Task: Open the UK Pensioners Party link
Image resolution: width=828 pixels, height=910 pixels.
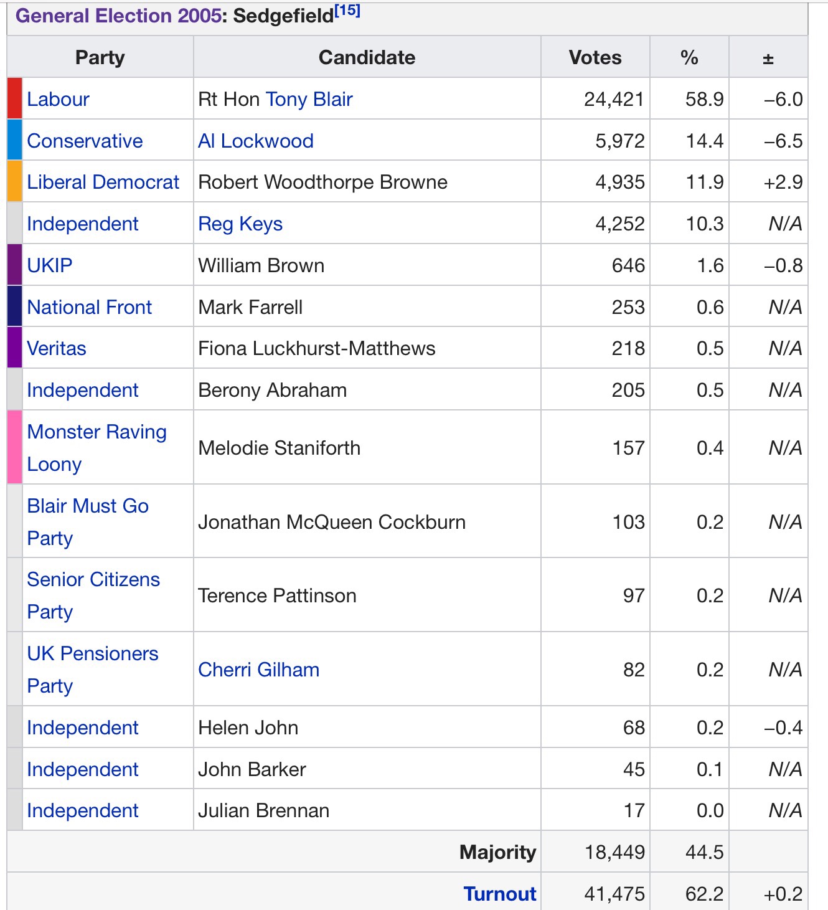Action: tap(93, 653)
